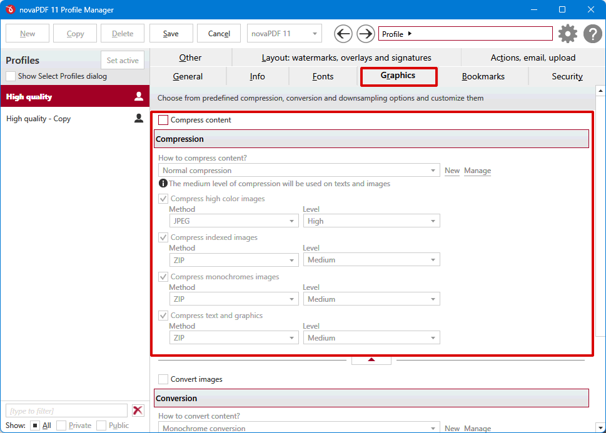Click the scrollbar up arrow
This screenshot has width=606, height=433.
pyautogui.click(x=600, y=91)
